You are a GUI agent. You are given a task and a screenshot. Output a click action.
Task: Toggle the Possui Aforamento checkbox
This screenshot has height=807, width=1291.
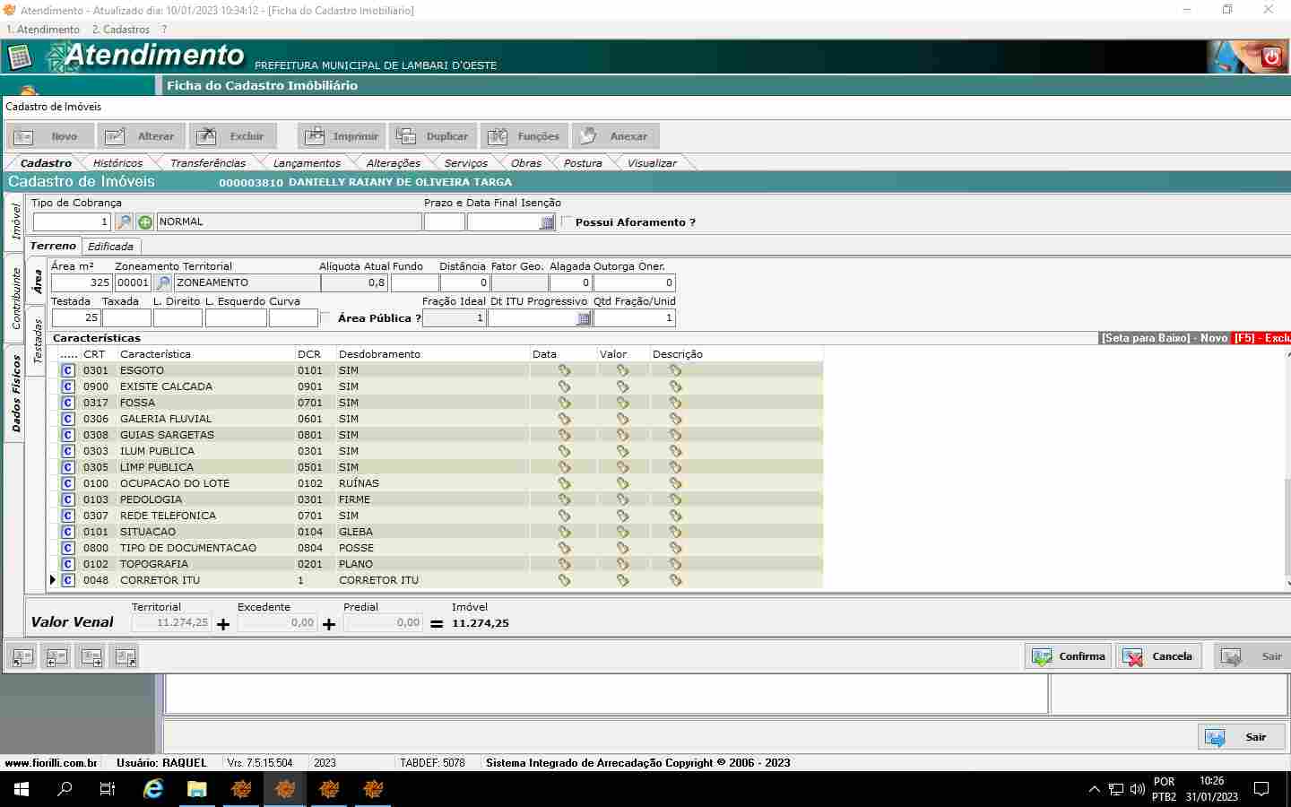[x=567, y=222]
